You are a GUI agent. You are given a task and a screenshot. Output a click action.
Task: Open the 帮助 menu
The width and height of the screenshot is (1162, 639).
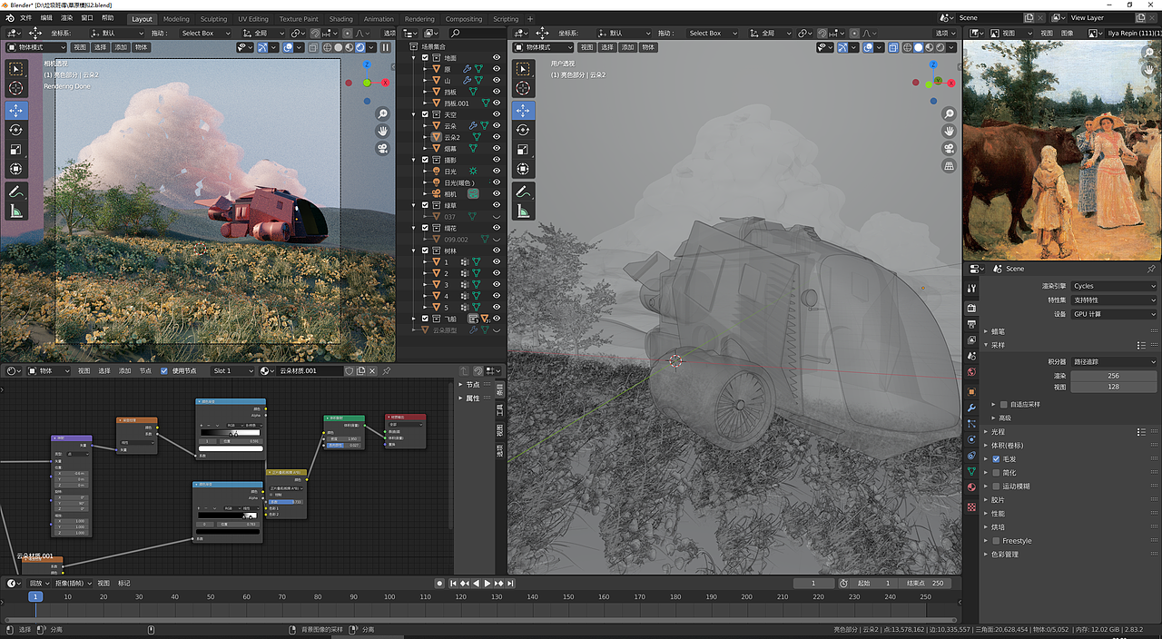(108, 18)
